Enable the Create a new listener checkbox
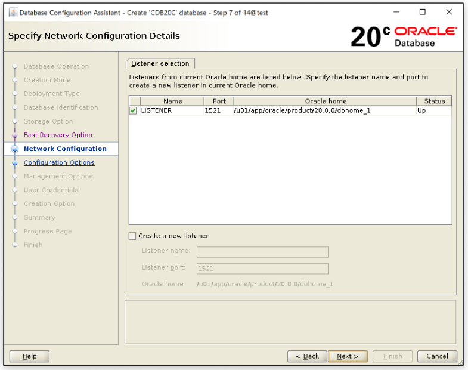 pyautogui.click(x=132, y=236)
